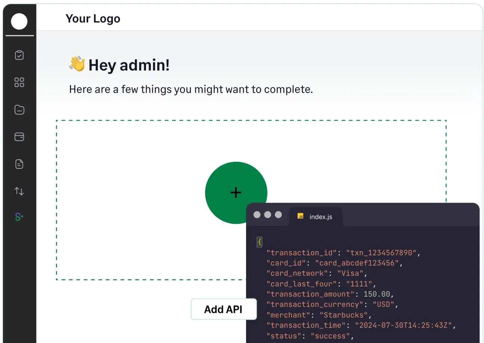Switch to the index.js tab
The width and height of the screenshot is (484, 343).
[316, 217]
